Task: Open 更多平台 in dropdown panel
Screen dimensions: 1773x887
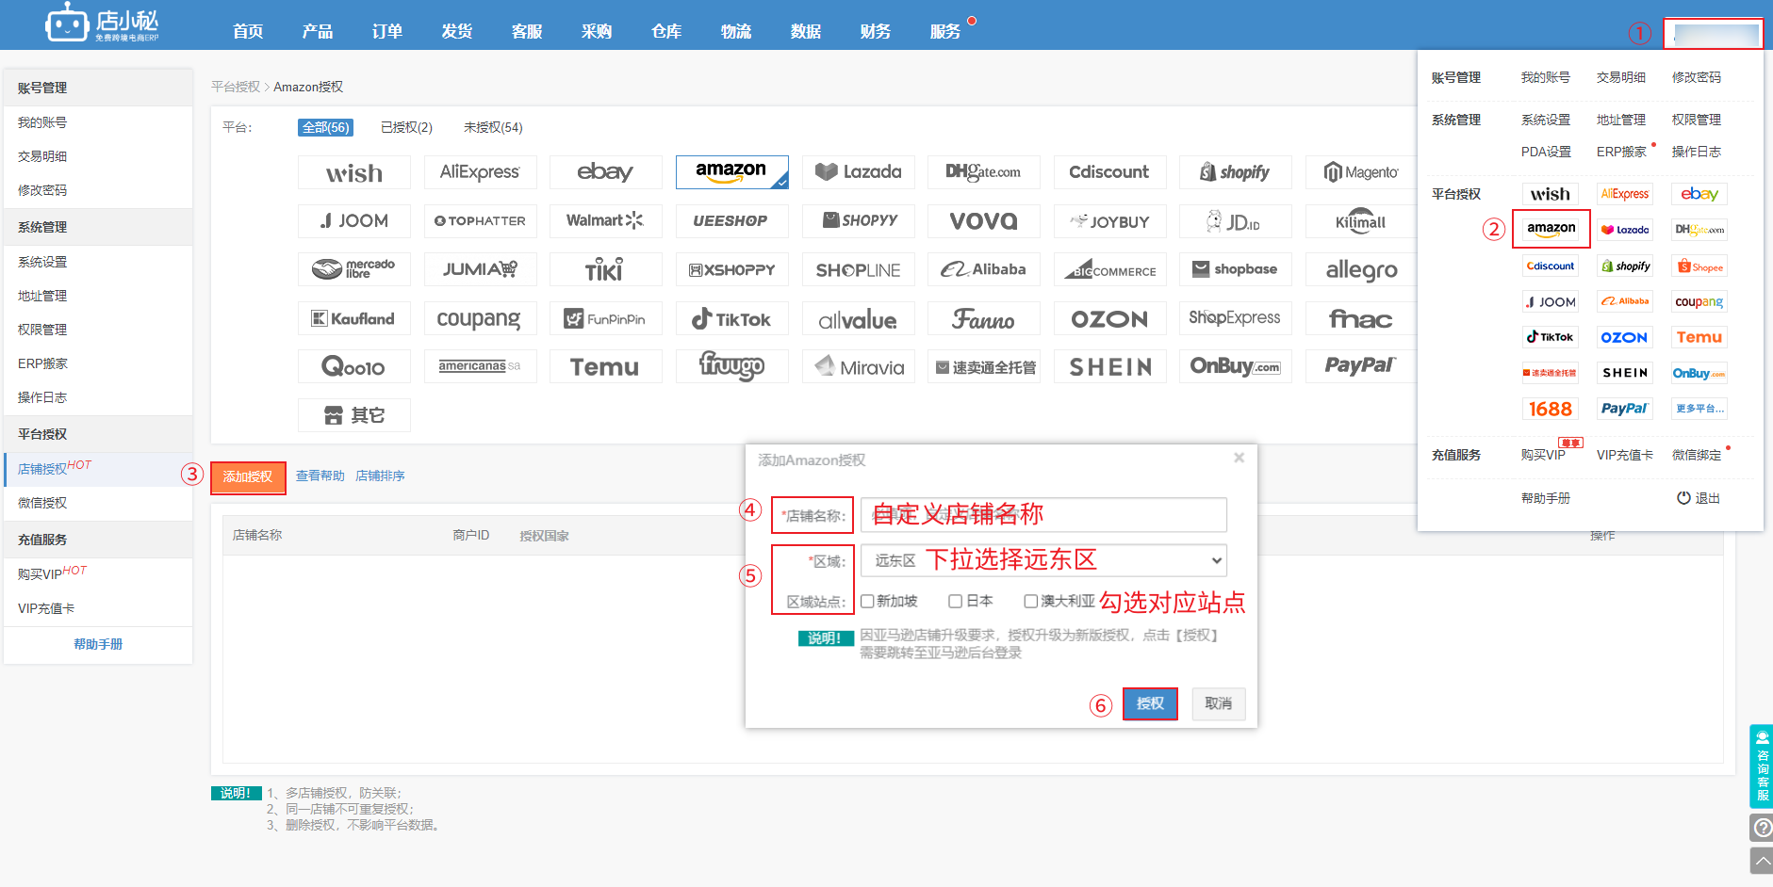Action: [x=1699, y=409]
